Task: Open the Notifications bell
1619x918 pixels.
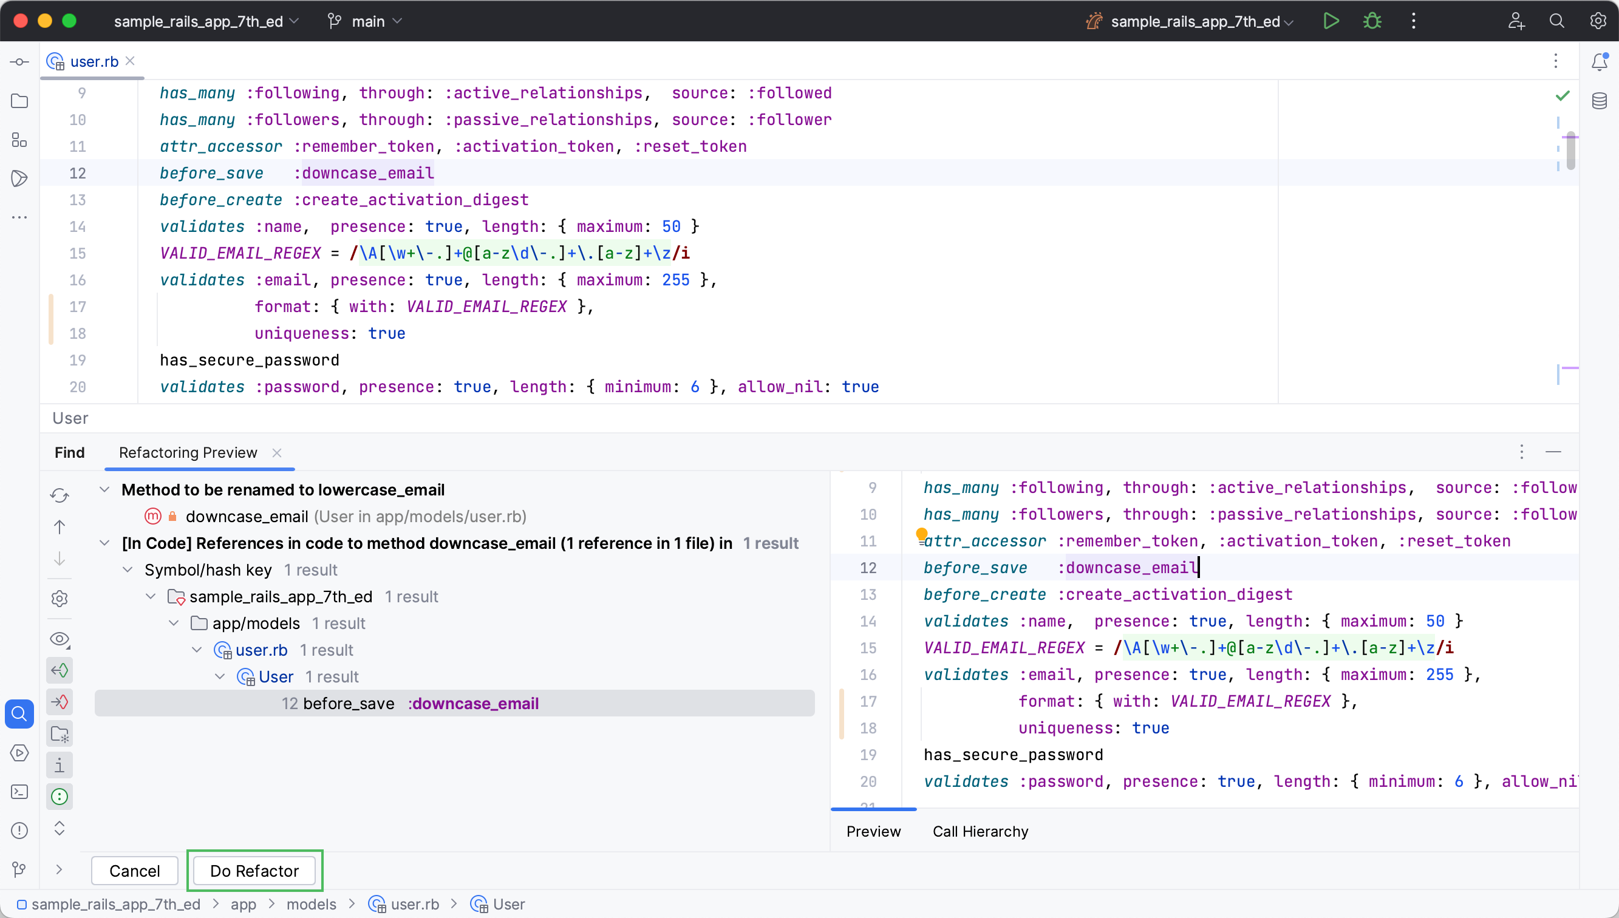Action: [x=1600, y=62]
